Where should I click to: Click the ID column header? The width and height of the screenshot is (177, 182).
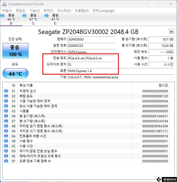click(x=13, y=85)
